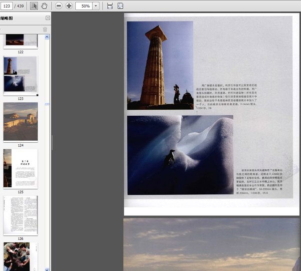Open page 125 chapter thumbnail
The image size is (301, 271).
coord(20,168)
